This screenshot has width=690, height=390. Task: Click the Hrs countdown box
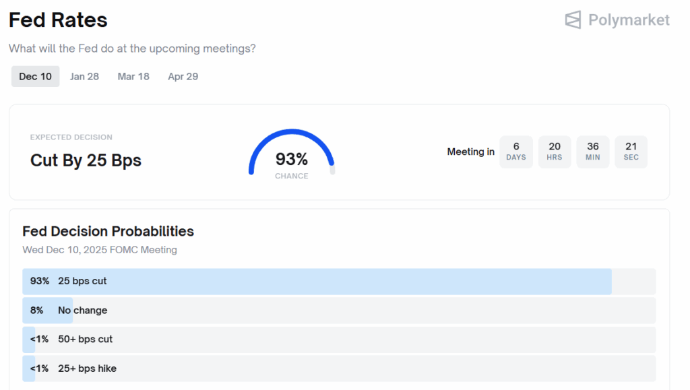[x=555, y=152]
